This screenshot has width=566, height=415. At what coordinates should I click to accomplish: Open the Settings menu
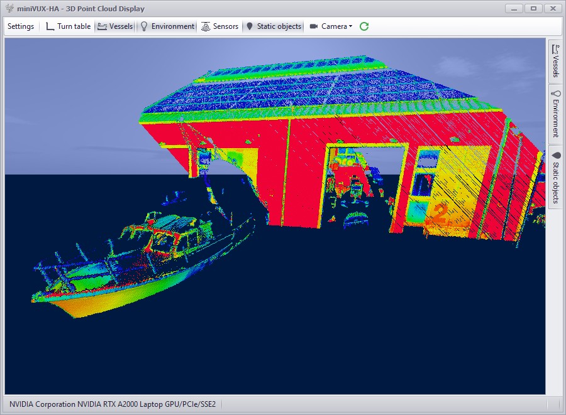point(21,26)
